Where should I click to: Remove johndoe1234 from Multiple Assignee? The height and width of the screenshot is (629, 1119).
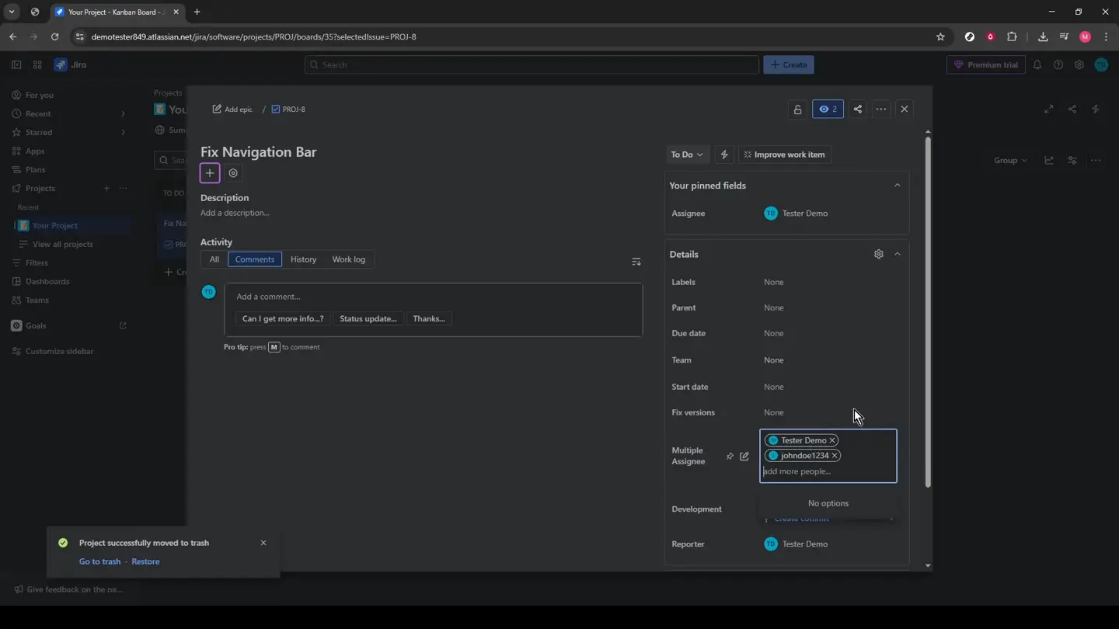835,456
